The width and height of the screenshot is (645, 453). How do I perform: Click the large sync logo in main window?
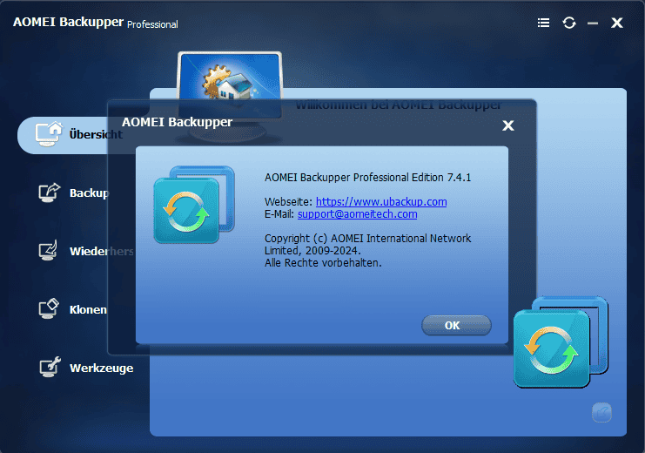[x=561, y=341]
